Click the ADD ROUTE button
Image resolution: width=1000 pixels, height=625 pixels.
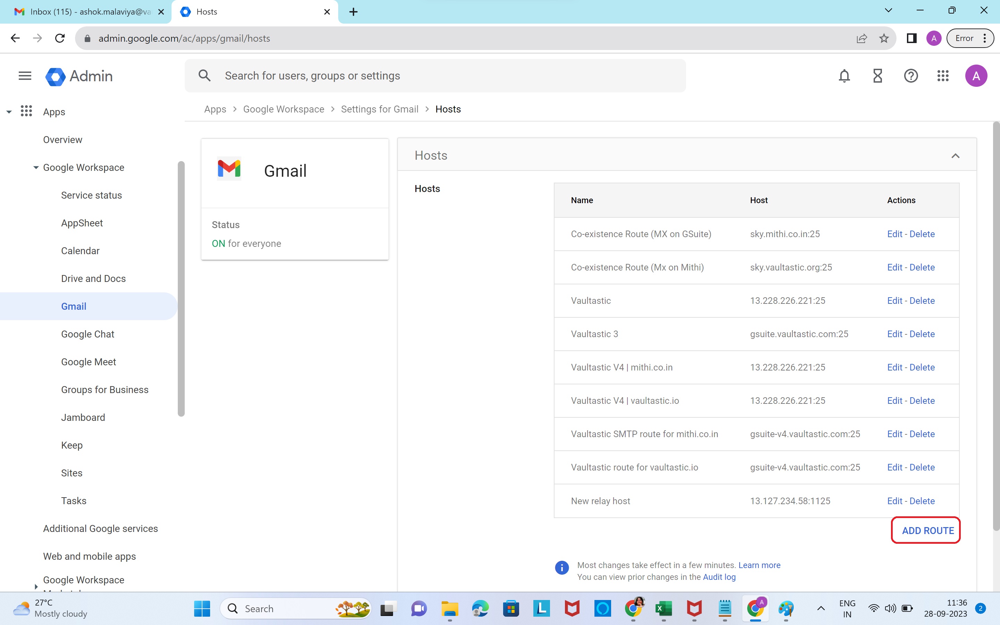point(927,530)
